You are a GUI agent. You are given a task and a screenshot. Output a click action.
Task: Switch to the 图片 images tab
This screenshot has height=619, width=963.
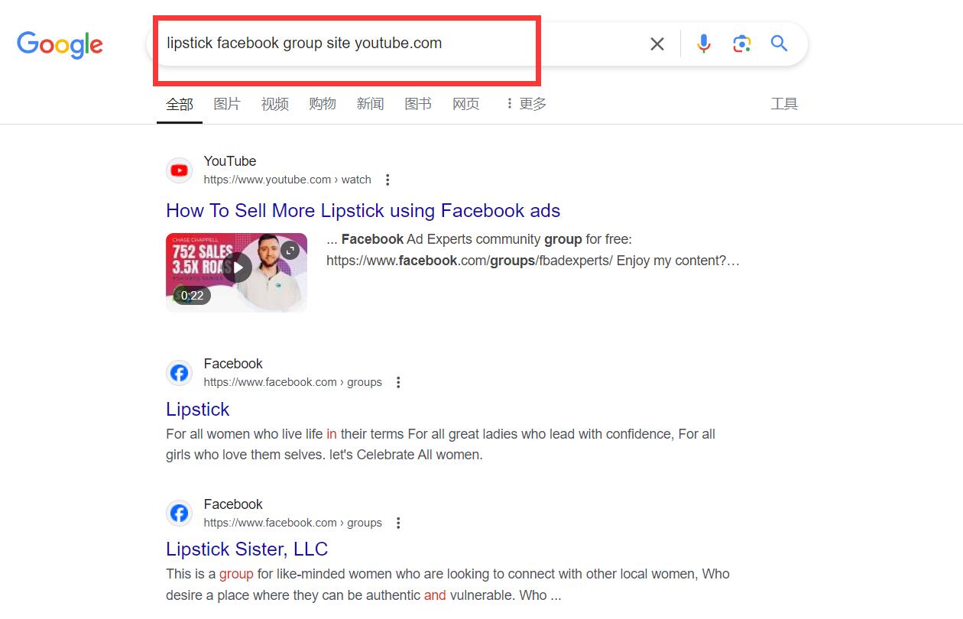pos(227,104)
